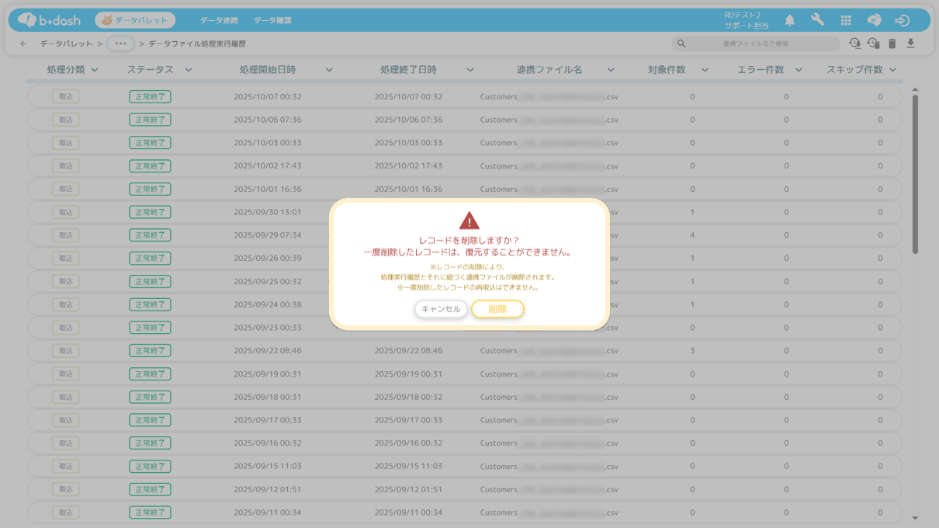The image size is (939, 528).
Task: Confirm deletion with the 削除 button
Action: click(x=497, y=309)
